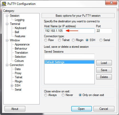The image size is (119, 115).
Task: Open the Logging category
Action: (x=20, y=20)
